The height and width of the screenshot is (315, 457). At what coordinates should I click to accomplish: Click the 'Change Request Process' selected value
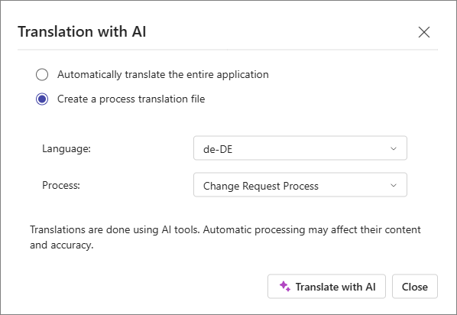tap(261, 186)
